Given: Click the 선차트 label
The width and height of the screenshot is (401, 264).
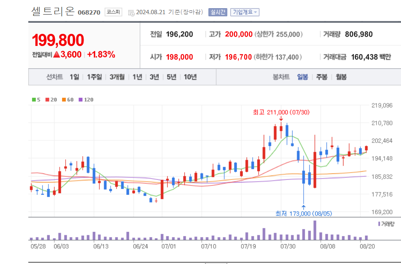Looking at the screenshot, I should (x=54, y=77).
